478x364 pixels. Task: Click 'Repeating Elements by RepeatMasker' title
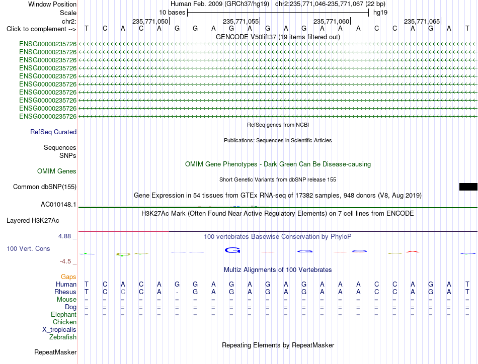(278, 345)
